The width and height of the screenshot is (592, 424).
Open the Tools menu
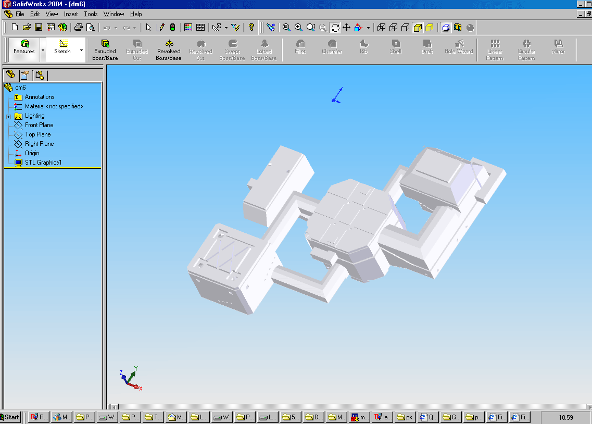point(91,14)
